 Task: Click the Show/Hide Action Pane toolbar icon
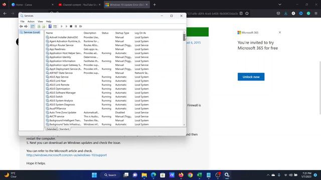(x=55, y=26)
